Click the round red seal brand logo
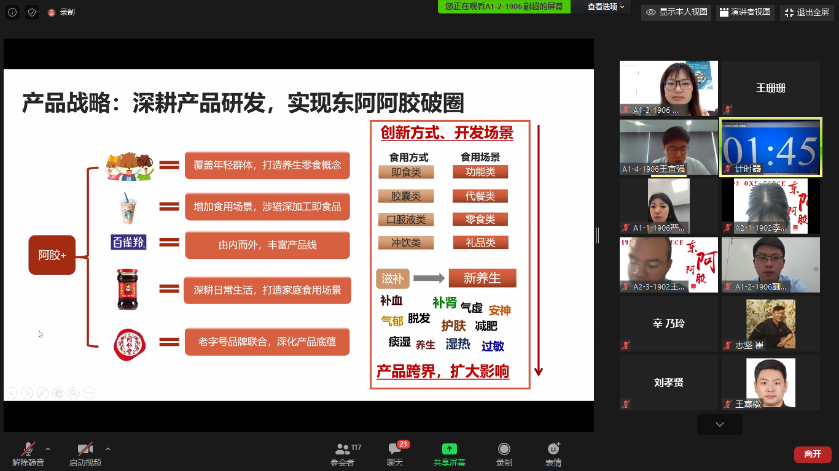Viewport: 839px width, 471px height. [x=130, y=344]
